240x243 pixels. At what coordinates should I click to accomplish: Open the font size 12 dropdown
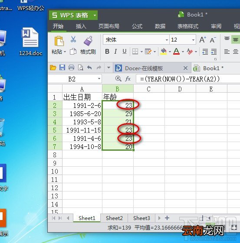point(193,40)
